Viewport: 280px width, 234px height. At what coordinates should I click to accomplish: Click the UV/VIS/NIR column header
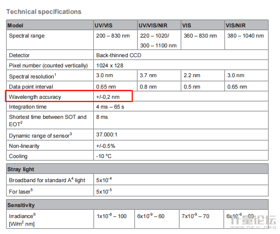pyautogui.click(x=153, y=25)
